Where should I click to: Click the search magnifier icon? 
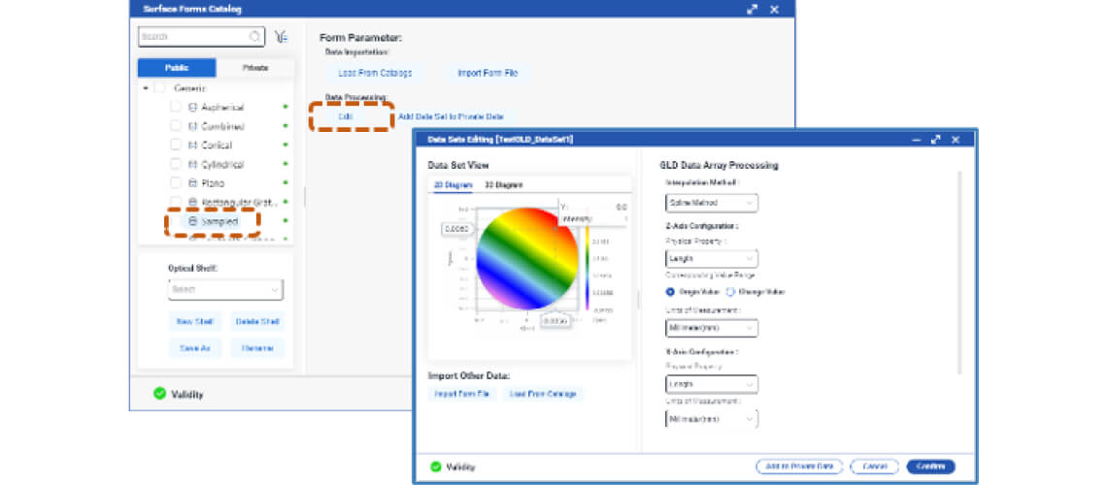pos(255,37)
